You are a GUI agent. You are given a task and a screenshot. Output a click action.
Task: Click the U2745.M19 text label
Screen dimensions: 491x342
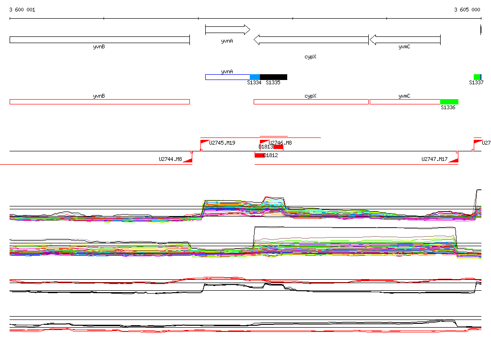pos(222,143)
